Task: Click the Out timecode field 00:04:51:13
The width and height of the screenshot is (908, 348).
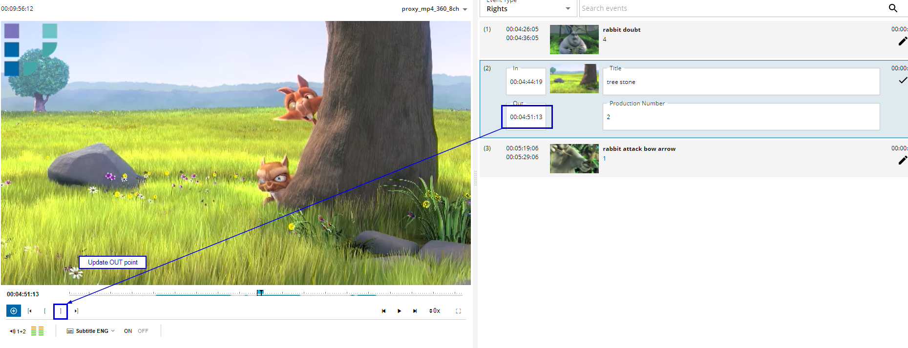Action: pos(526,117)
